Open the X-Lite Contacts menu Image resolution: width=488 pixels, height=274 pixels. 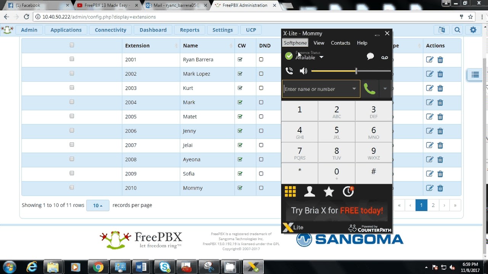click(340, 43)
